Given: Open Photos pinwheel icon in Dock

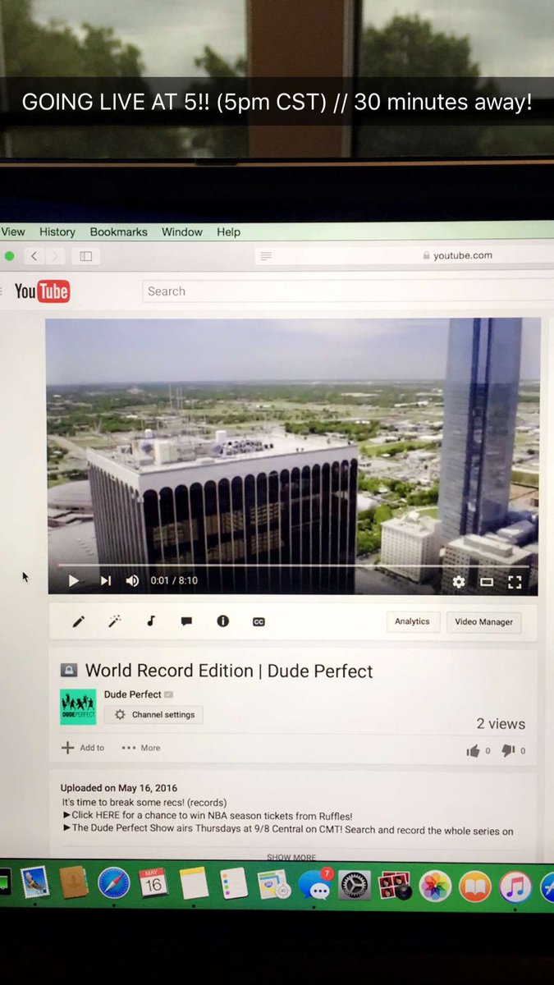Looking at the screenshot, I should [435, 886].
